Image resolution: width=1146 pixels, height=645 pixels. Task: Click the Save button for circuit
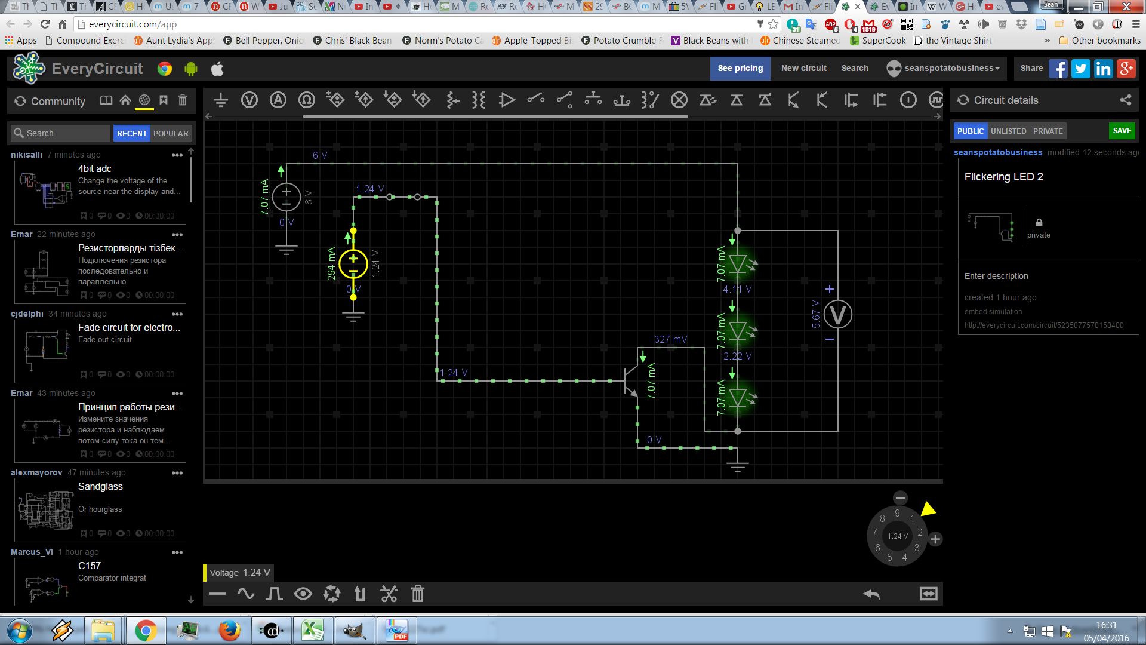pos(1122,131)
